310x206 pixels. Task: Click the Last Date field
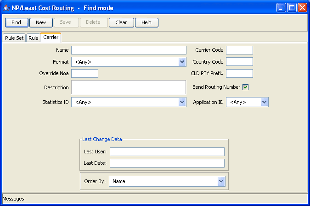[167, 163]
